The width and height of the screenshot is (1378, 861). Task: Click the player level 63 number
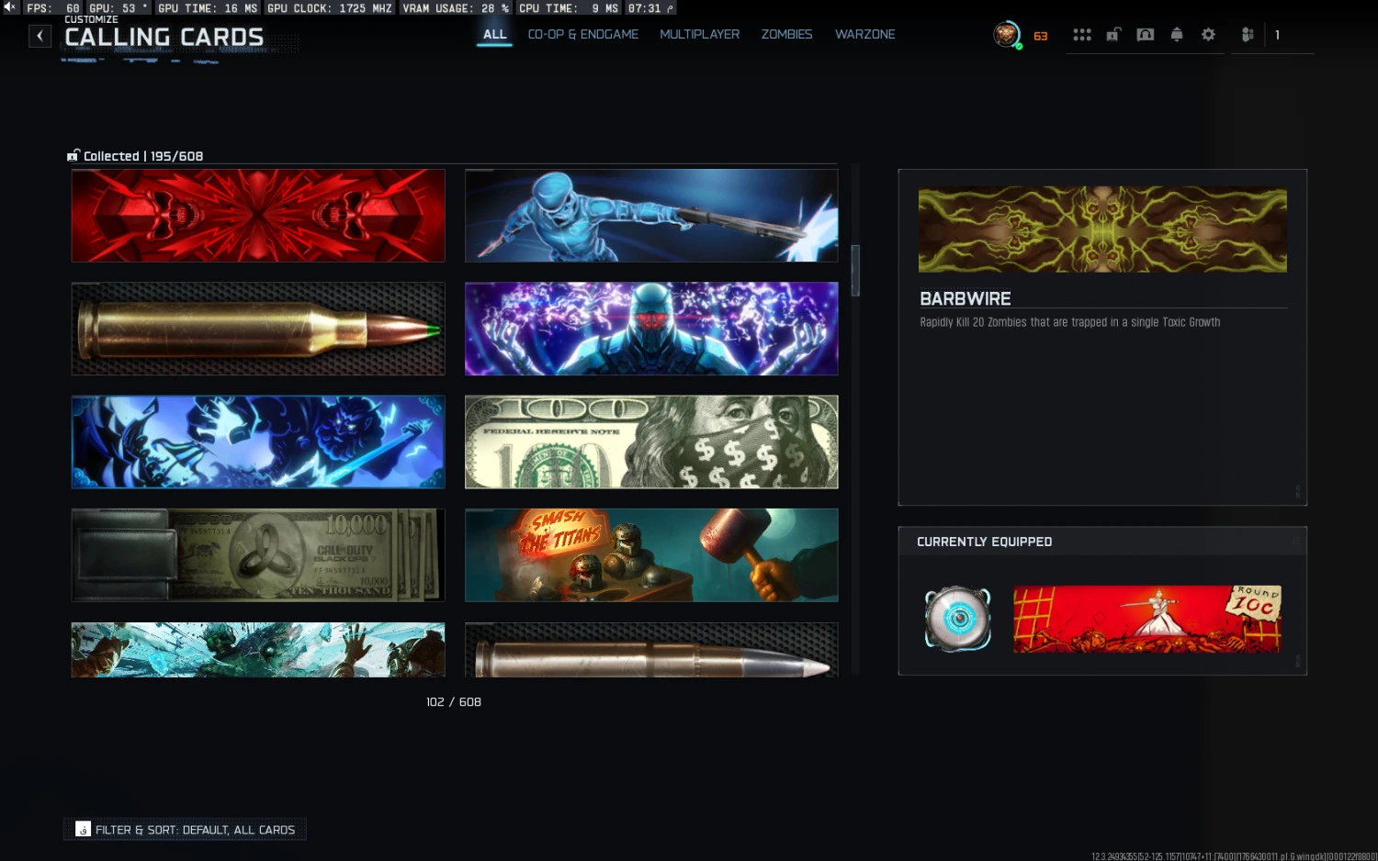point(1041,36)
